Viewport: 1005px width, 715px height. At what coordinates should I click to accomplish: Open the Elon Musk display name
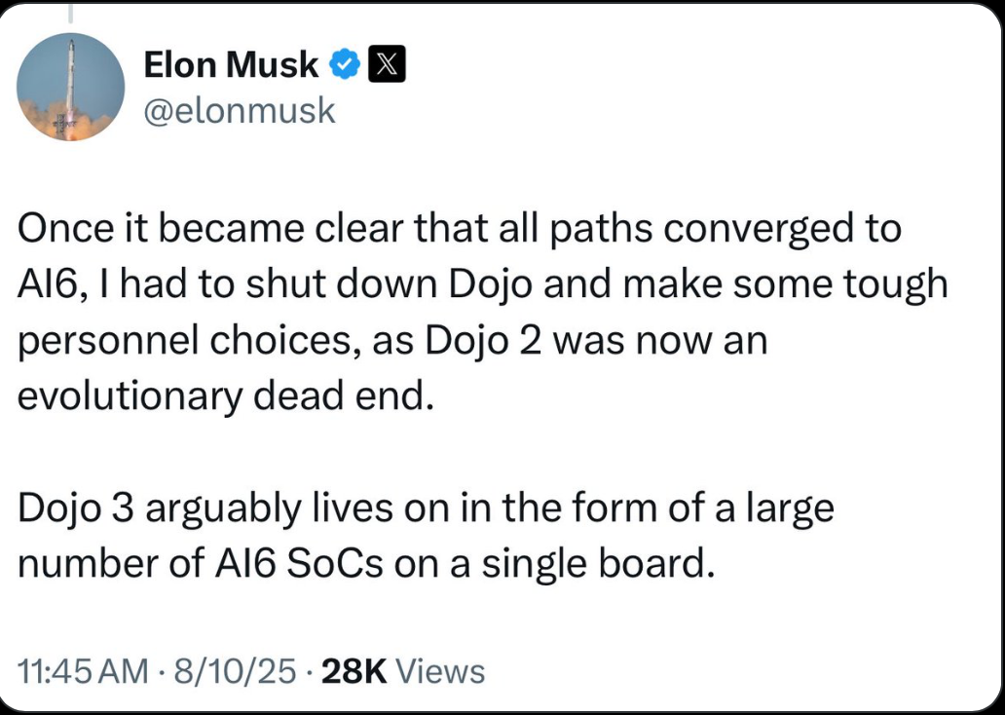231,65
